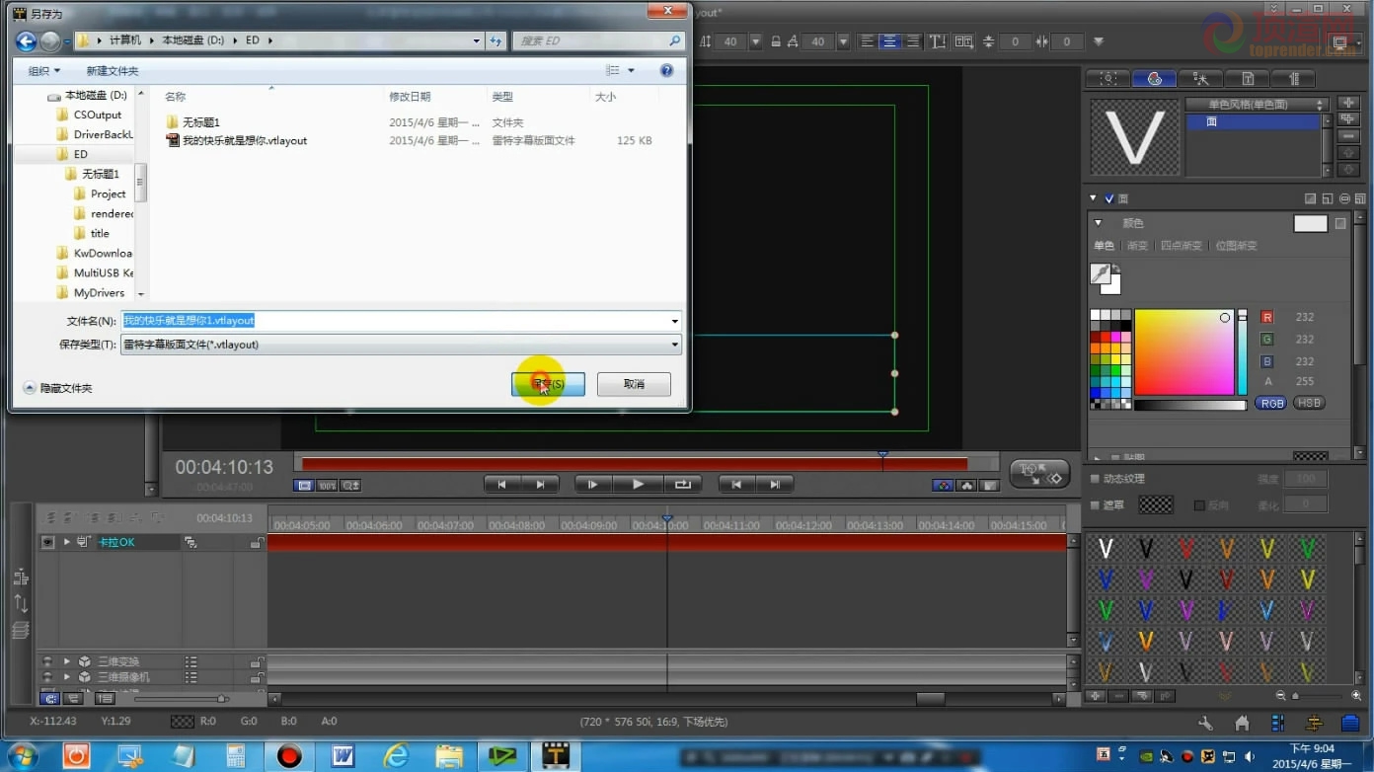Click 隐藏文件夹 at the dialog bottom
The height and width of the screenshot is (772, 1374).
(57, 388)
